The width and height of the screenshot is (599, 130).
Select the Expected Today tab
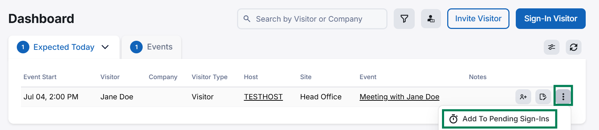(64, 47)
